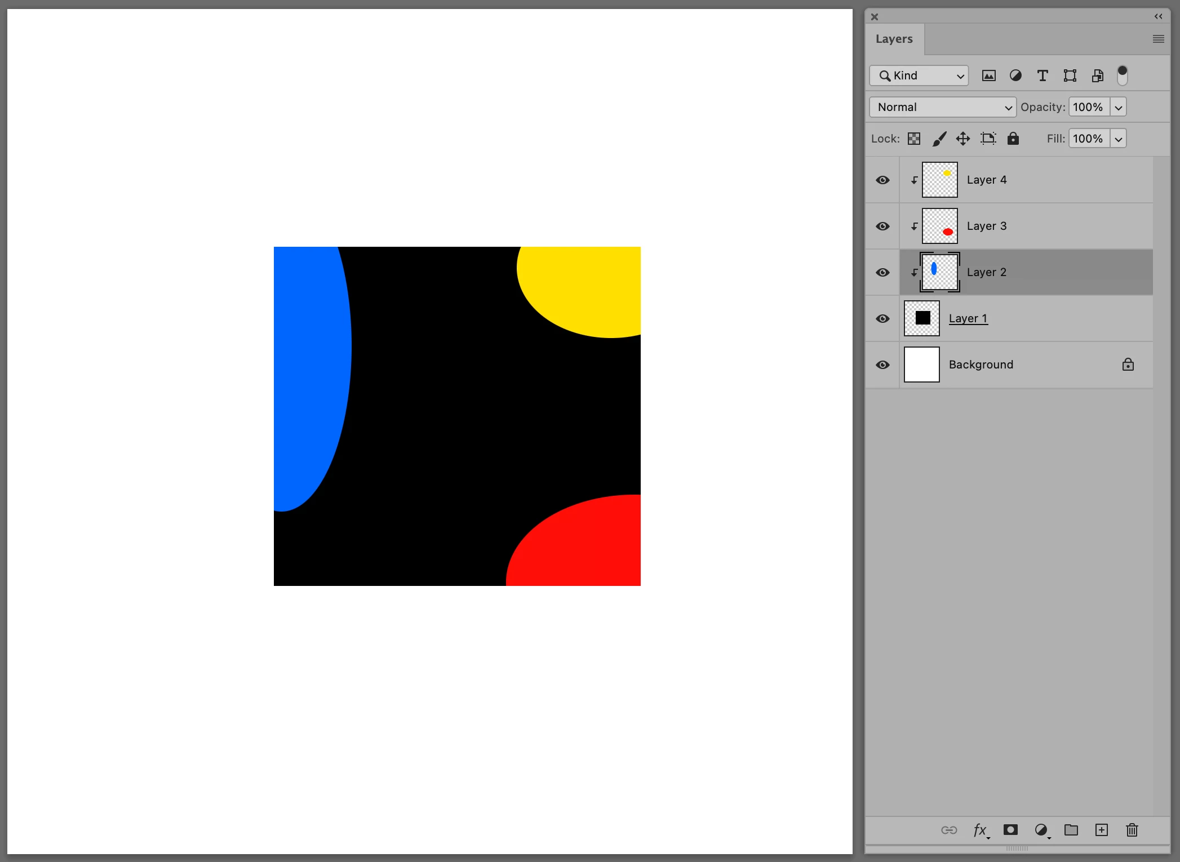Create a new group folder
Image resolution: width=1180 pixels, height=862 pixels.
click(1071, 830)
